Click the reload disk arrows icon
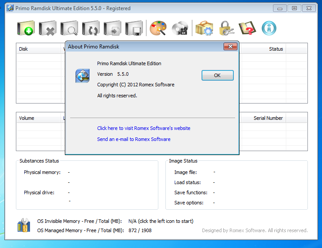Screen dimensions: 322x248 (x=91, y=28)
